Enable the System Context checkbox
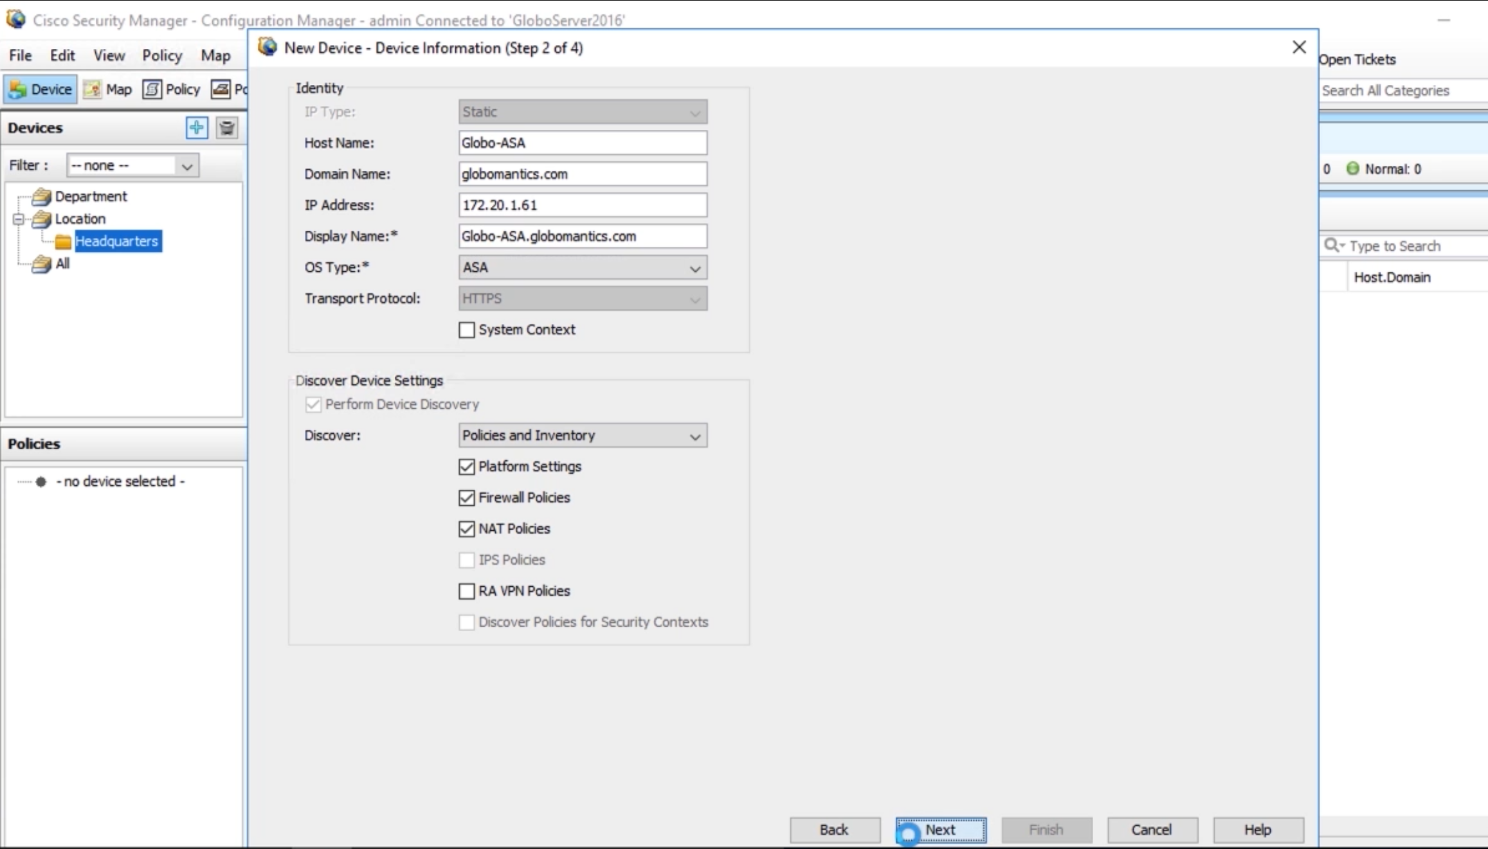 (467, 330)
